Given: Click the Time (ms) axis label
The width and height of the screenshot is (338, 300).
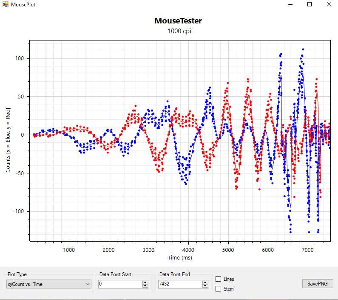Looking at the screenshot, I should (179, 257).
